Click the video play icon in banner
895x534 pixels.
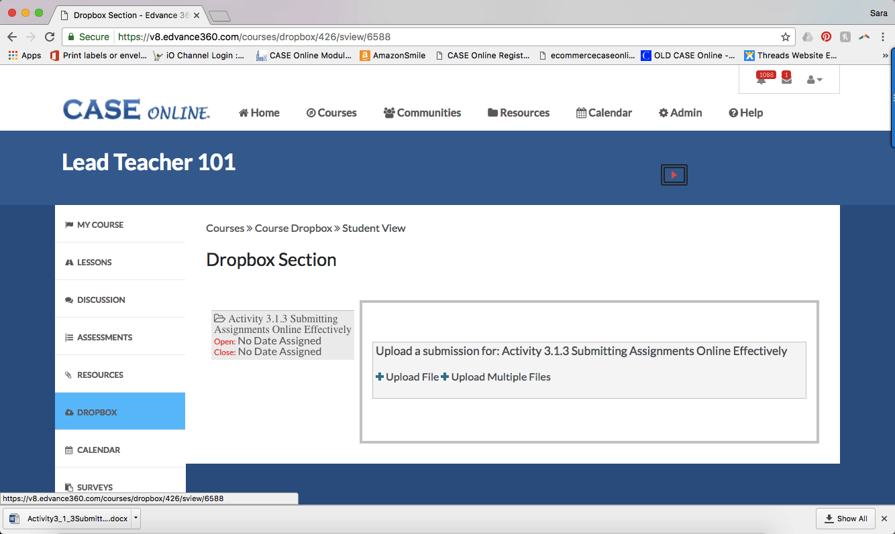(674, 175)
